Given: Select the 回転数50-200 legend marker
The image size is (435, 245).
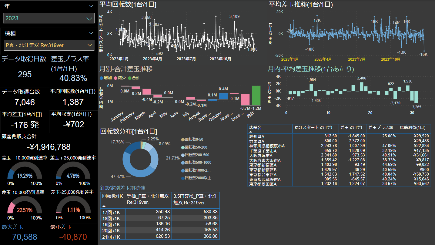Looking at the screenshot, I should coord(182,147).
